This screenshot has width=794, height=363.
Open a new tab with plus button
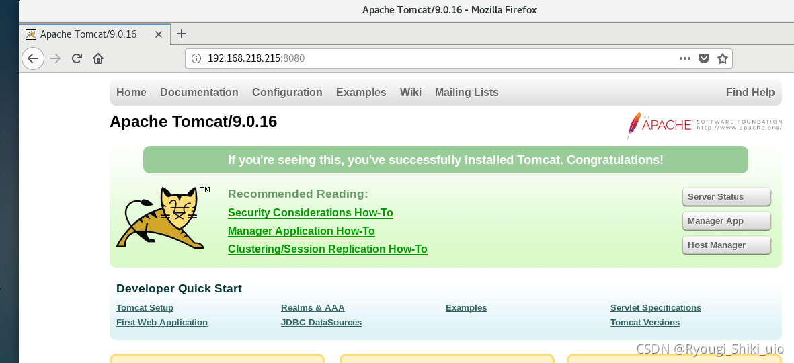click(182, 34)
